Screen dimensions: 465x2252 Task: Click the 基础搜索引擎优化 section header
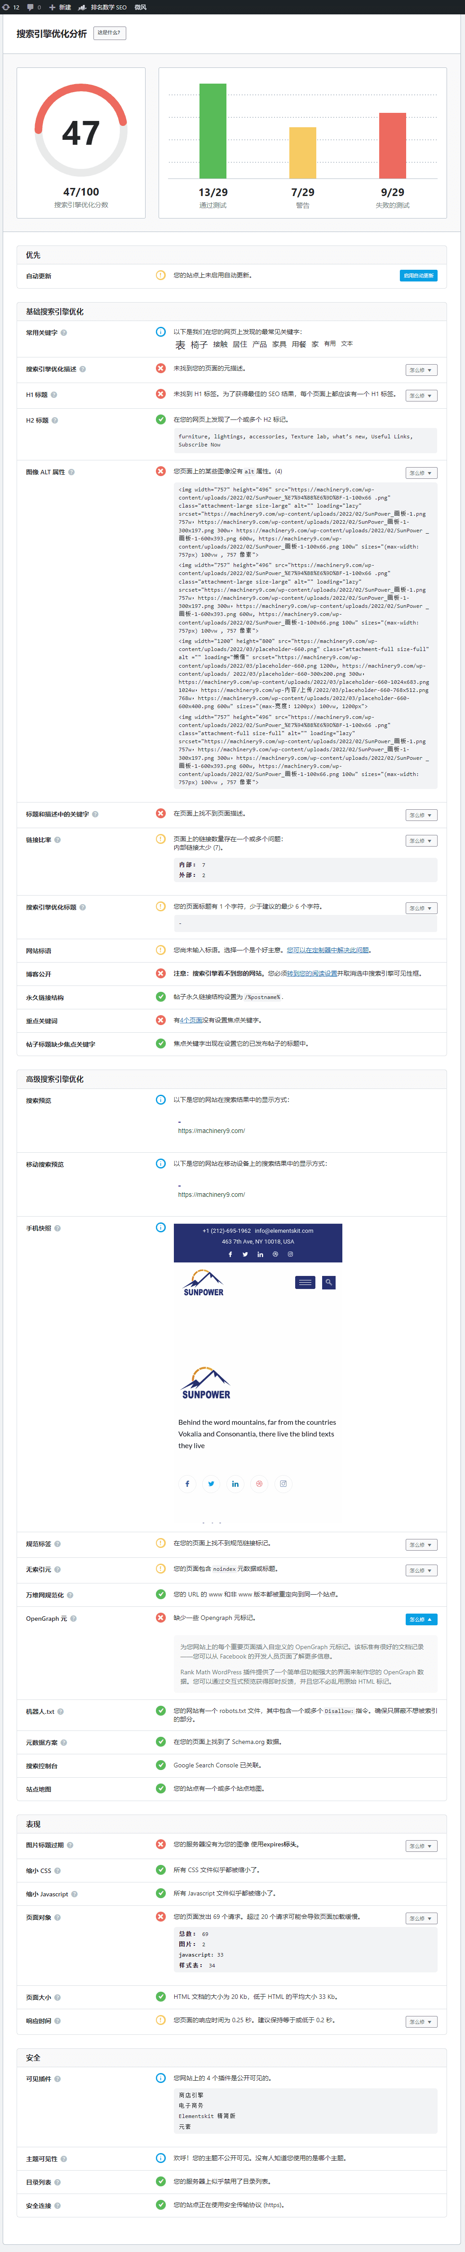(232, 311)
